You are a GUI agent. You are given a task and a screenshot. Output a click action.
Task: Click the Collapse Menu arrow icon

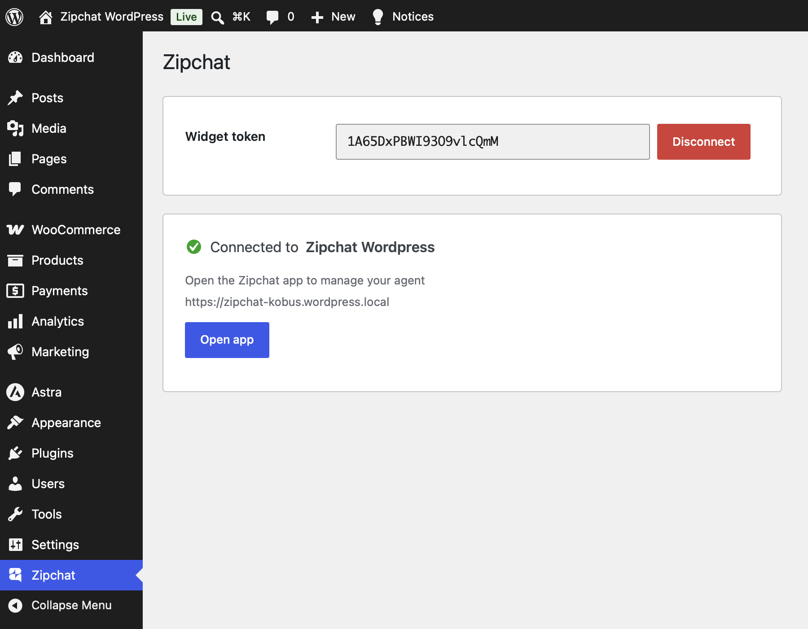coord(15,606)
